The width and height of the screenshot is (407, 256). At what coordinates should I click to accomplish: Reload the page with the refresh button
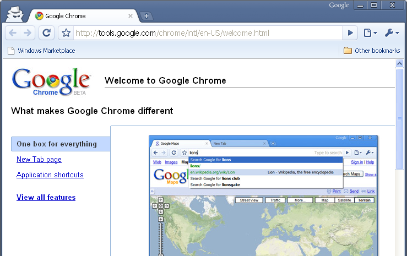click(47, 33)
